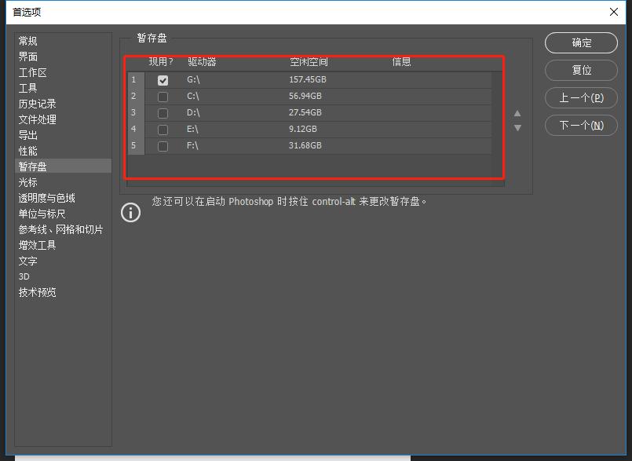Go to next page via 下一个(N)
Image resolution: width=632 pixels, height=461 pixels.
(581, 126)
